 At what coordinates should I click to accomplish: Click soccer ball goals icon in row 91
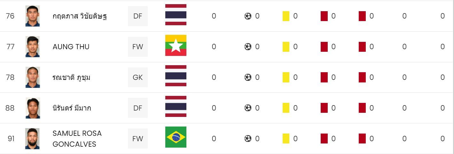(248, 138)
